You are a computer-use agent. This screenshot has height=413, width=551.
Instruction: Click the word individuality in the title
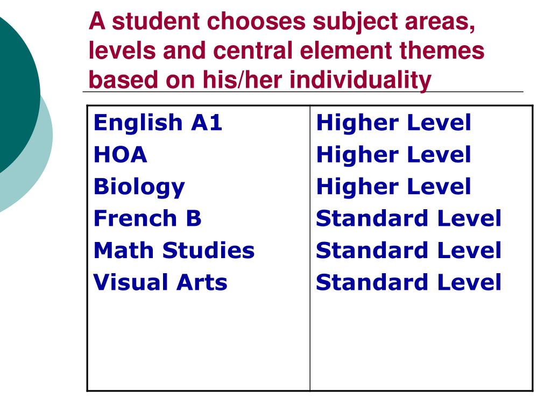point(360,80)
